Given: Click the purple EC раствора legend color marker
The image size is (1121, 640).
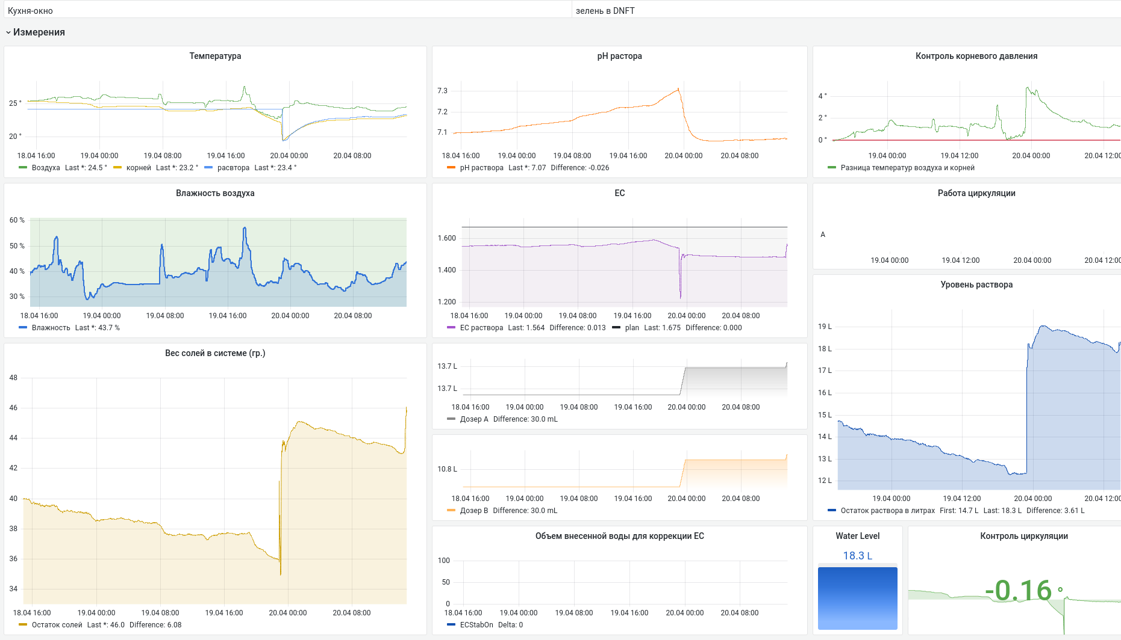Looking at the screenshot, I should 451,328.
